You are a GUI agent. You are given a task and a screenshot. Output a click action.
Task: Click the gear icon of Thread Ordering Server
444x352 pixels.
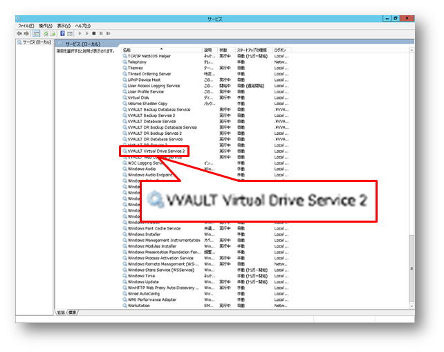[124, 74]
